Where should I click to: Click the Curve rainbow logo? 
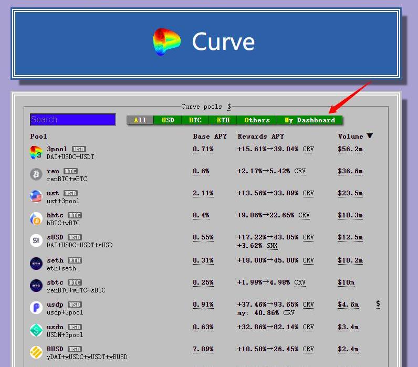click(166, 42)
